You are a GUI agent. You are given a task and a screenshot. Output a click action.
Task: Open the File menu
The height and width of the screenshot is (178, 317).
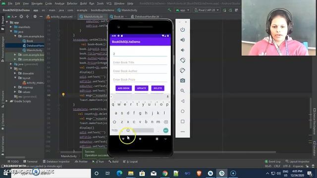point(10,3)
